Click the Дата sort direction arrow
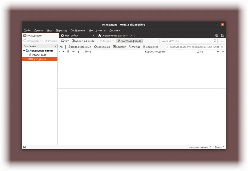248x171 pixels. pyautogui.click(x=218, y=52)
